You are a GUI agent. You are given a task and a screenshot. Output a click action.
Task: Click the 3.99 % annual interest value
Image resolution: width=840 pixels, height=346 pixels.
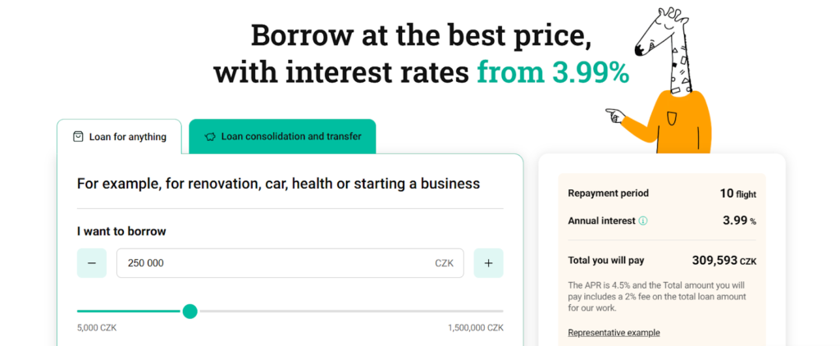[739, 221]
